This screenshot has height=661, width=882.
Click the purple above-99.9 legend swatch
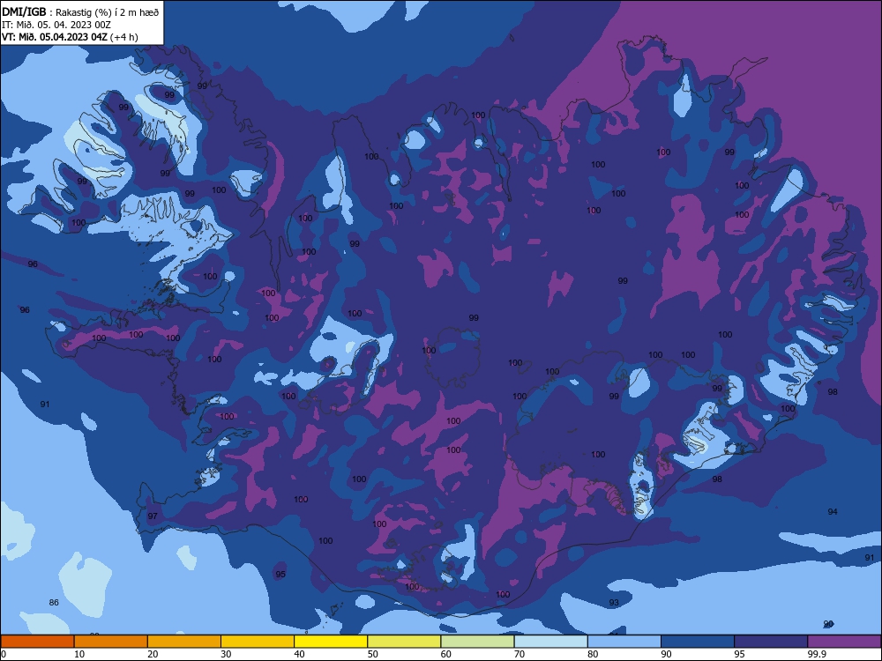click(x=844, y=642)
